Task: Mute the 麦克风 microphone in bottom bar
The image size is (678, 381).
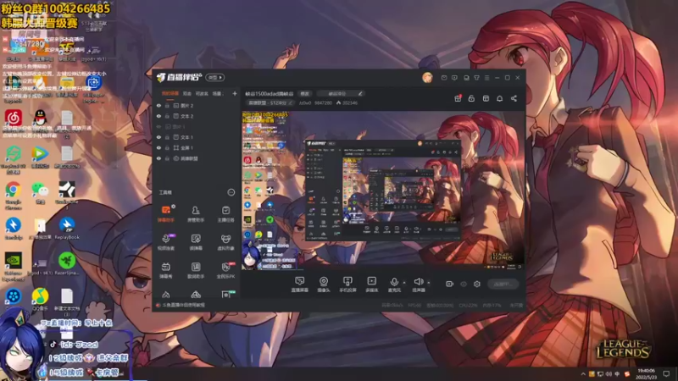Action: coord(394,284)
